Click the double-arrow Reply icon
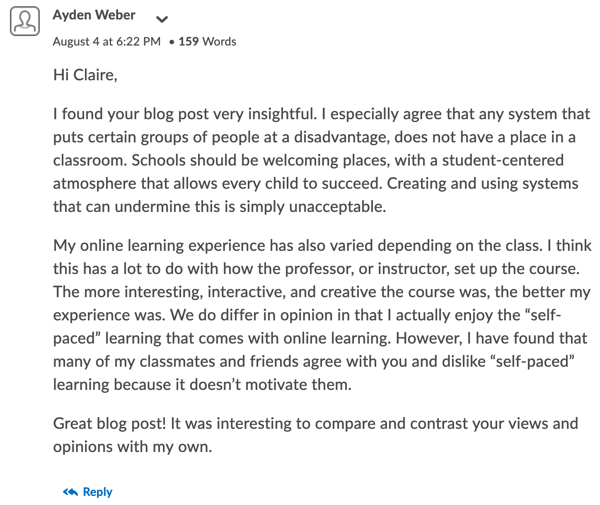Image resolution: width=600 pixels, height=505 pixels. tap(70, 492)
